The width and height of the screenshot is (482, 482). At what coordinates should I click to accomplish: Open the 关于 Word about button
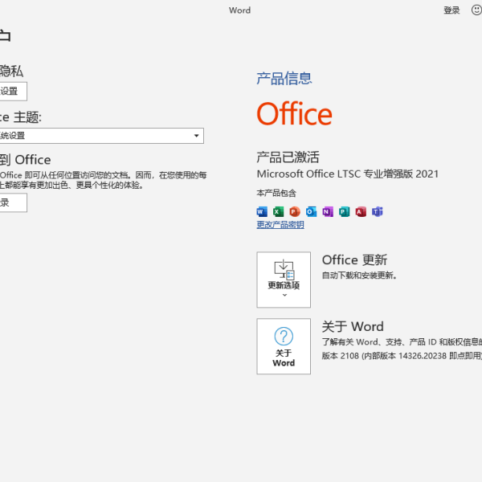(x=284, y=346)
